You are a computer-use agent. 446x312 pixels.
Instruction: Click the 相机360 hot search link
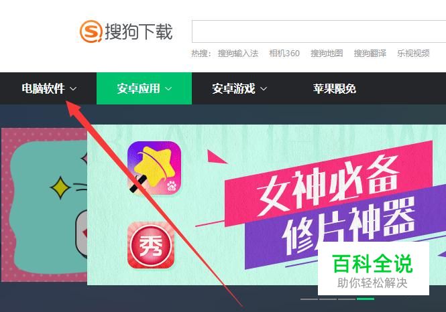pyautogui.click(x=284, y=53)
